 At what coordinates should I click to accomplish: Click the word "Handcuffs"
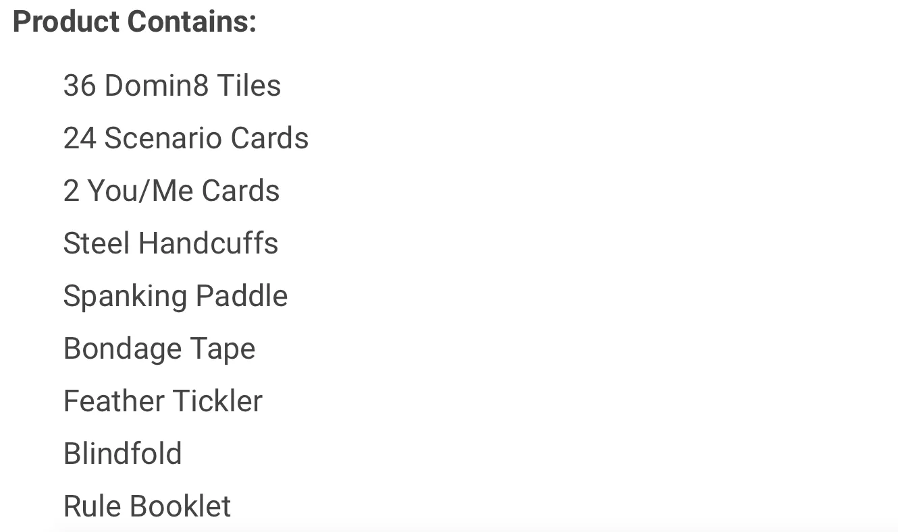(x=209, y=243)
